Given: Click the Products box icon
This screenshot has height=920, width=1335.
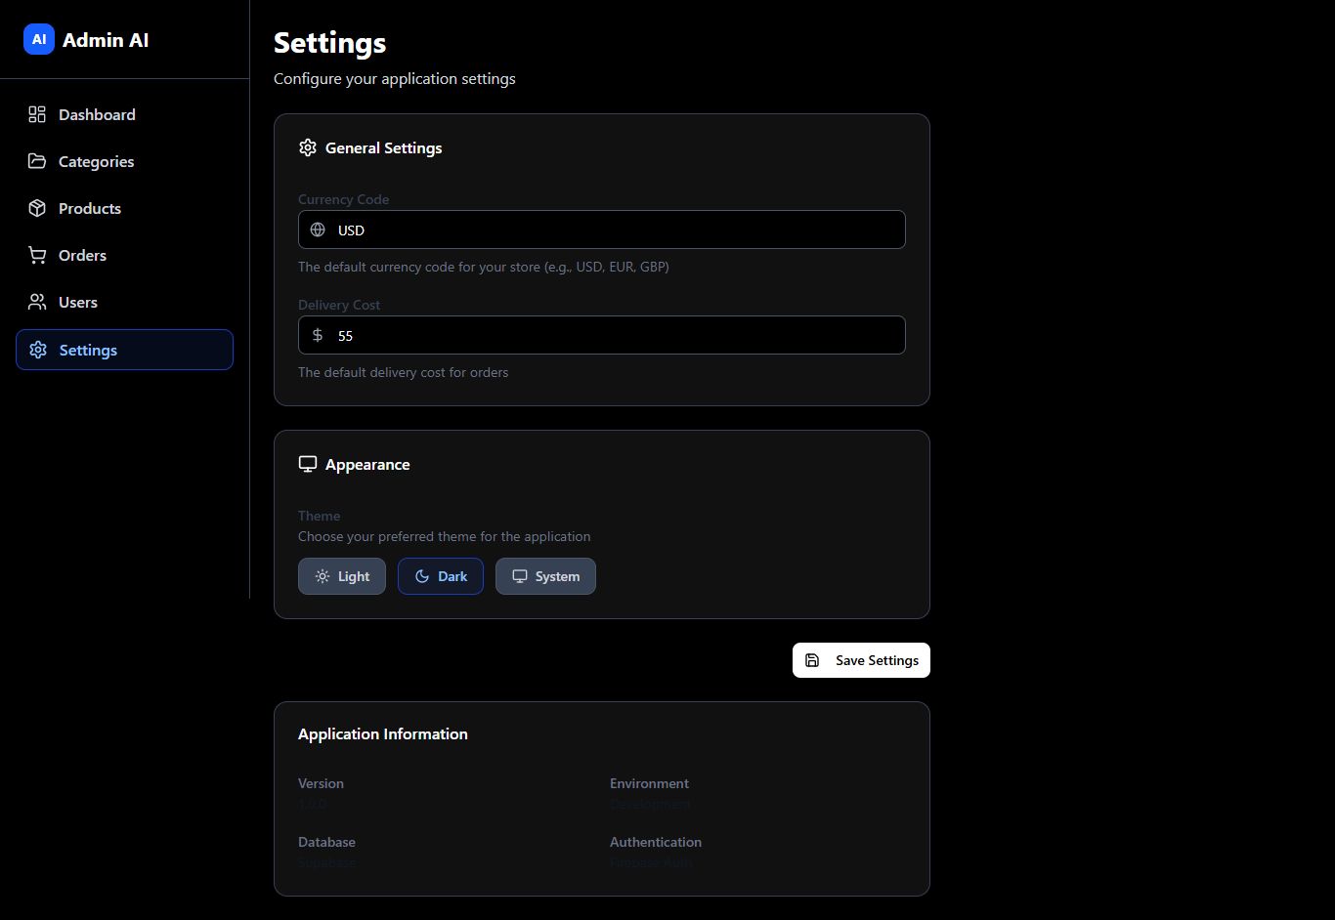Looking at the screenshot, I should coord(37,208).
